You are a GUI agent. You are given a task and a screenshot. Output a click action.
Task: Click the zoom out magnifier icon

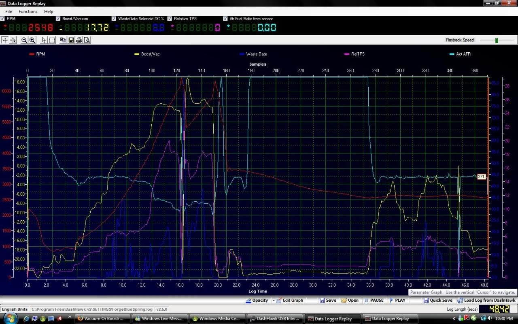[x=24, y=40]
